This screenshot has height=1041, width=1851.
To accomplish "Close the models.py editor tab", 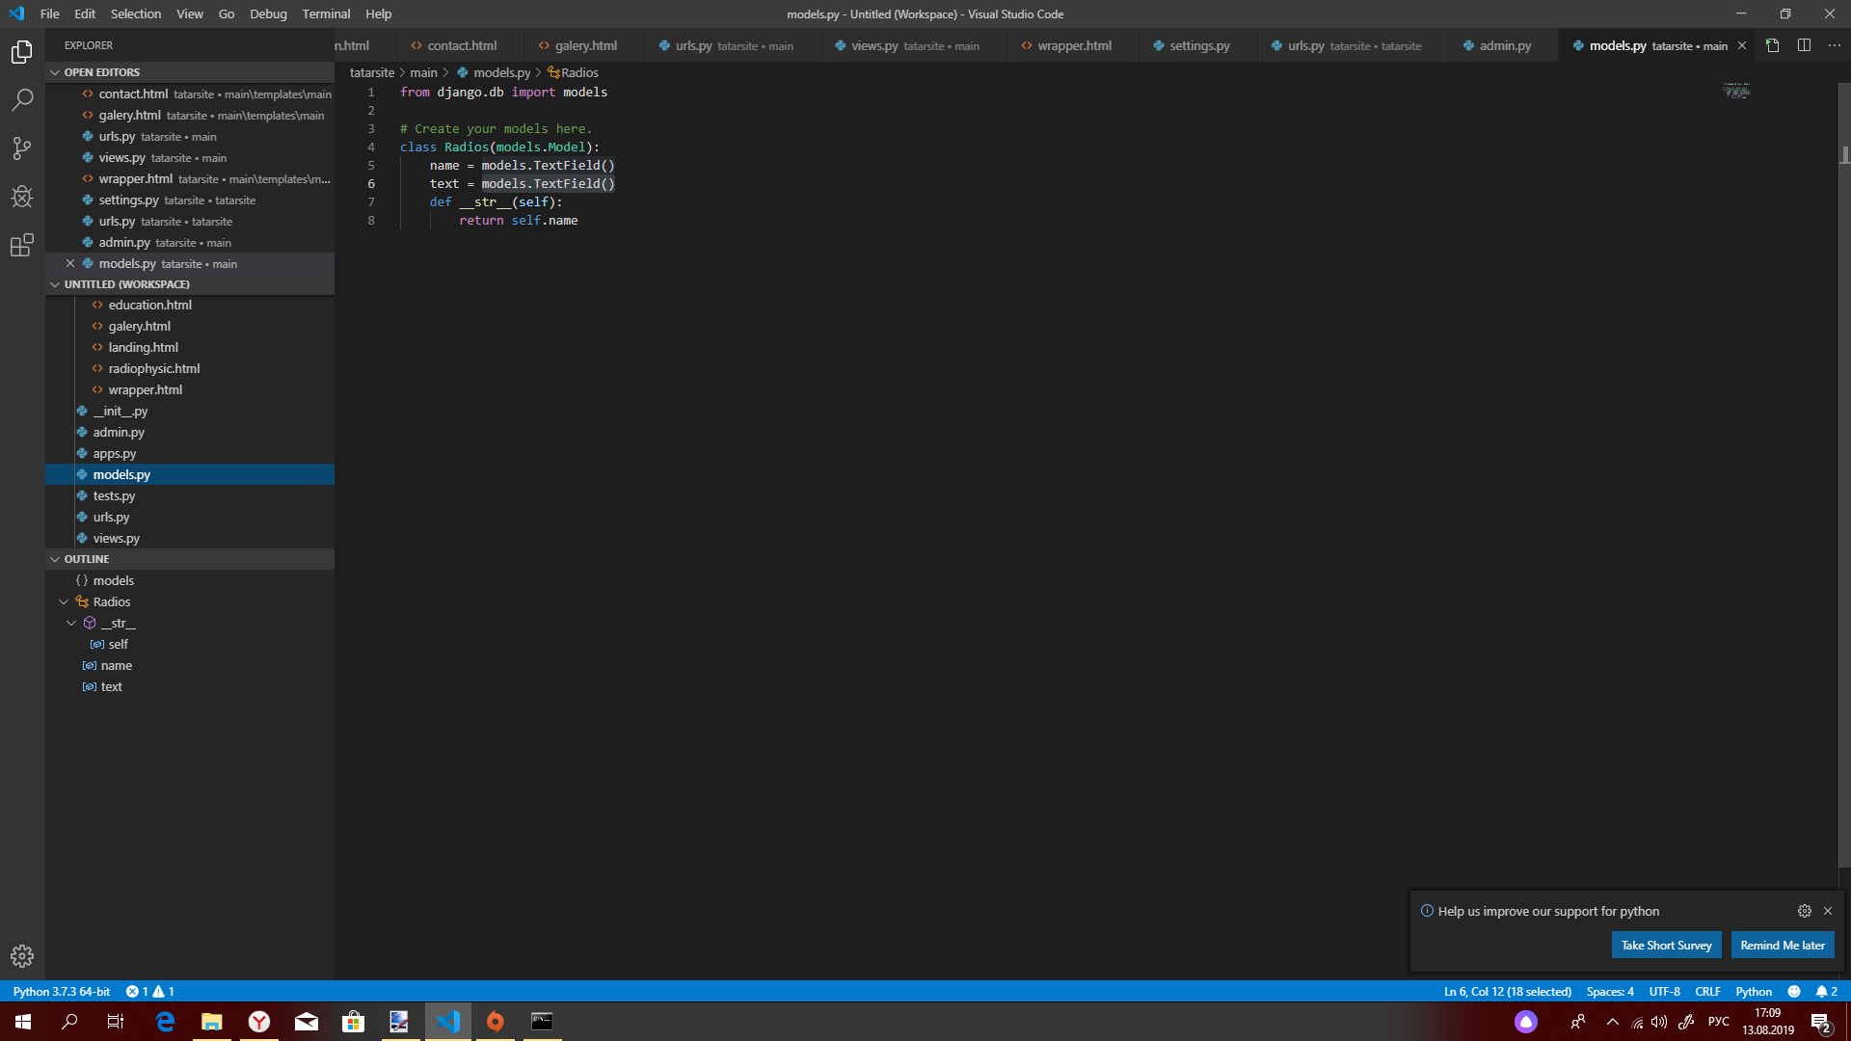I will (1742, 45).
